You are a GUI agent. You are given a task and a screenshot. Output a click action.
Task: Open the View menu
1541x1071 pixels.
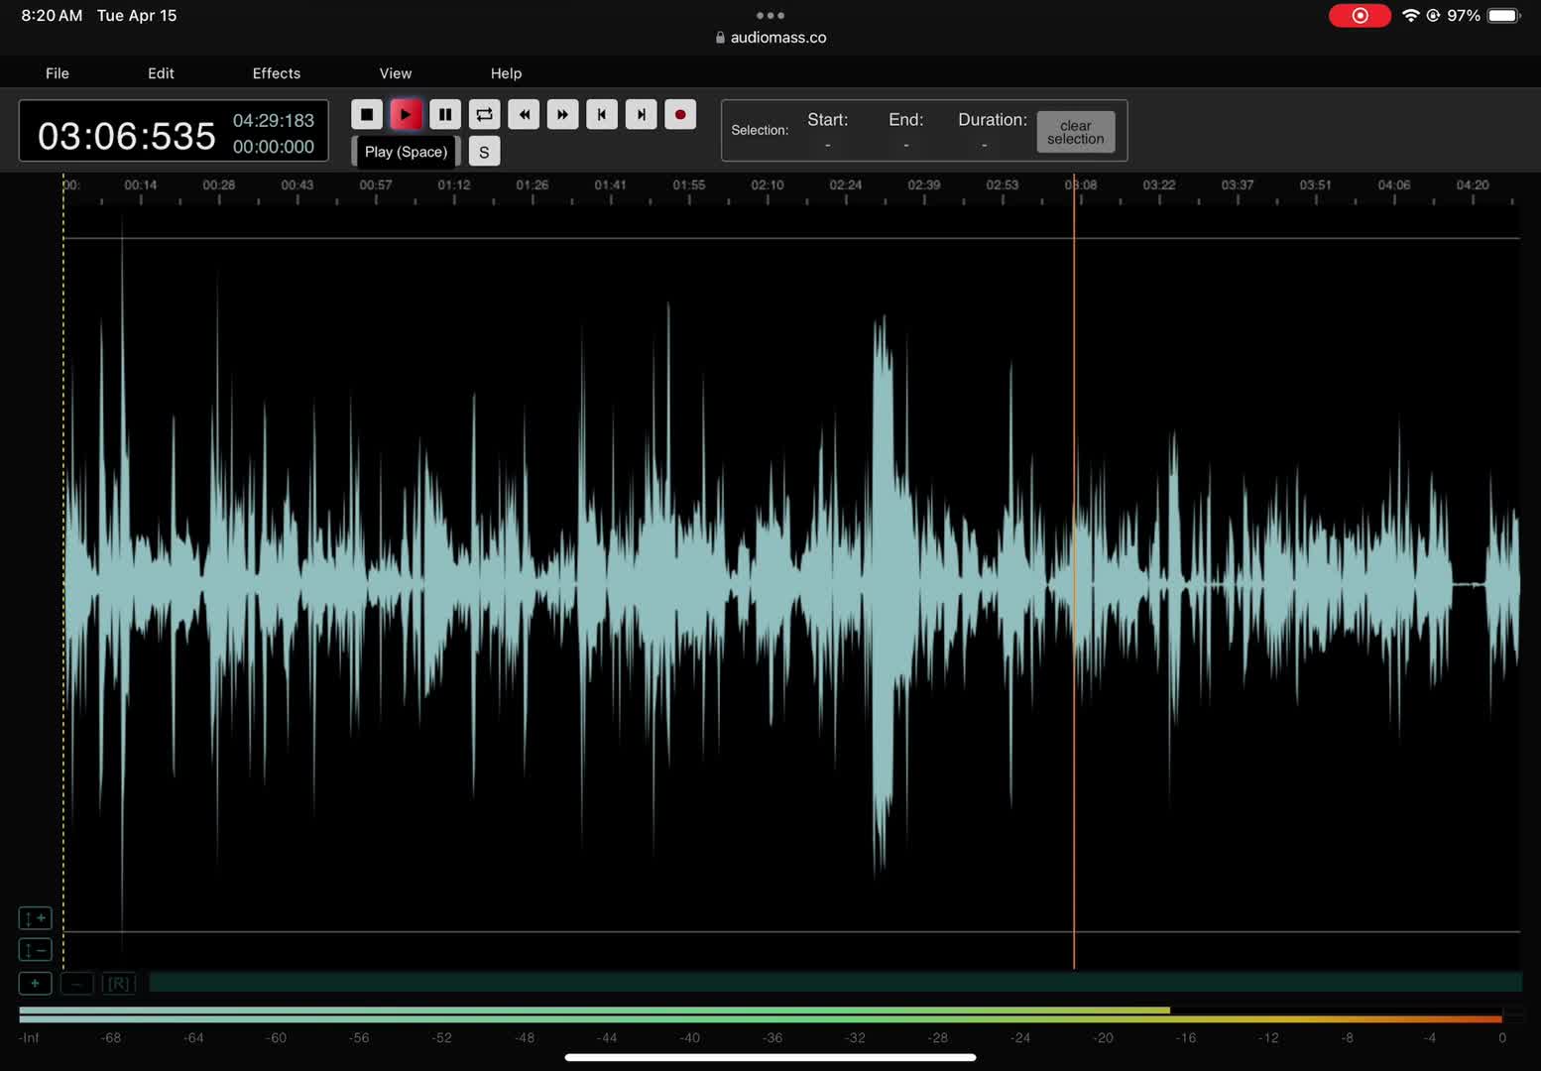pos(395,73)
